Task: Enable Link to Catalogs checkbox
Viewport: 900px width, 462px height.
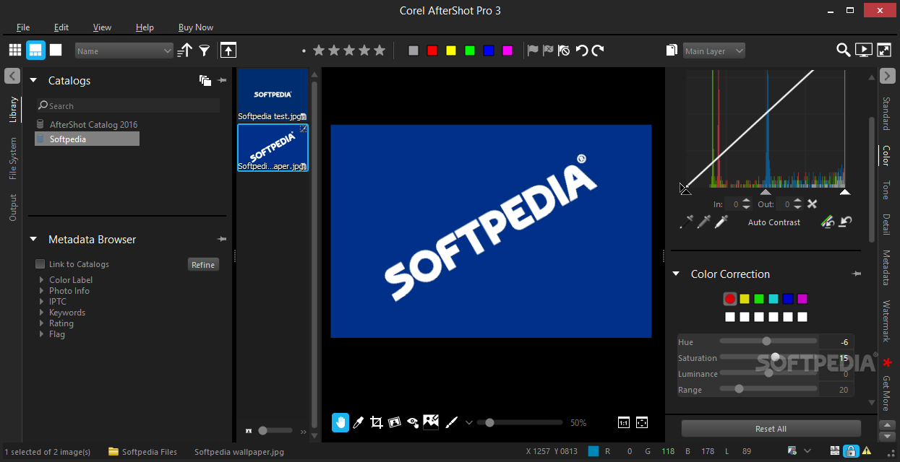Action: click(x=40, y=264)
